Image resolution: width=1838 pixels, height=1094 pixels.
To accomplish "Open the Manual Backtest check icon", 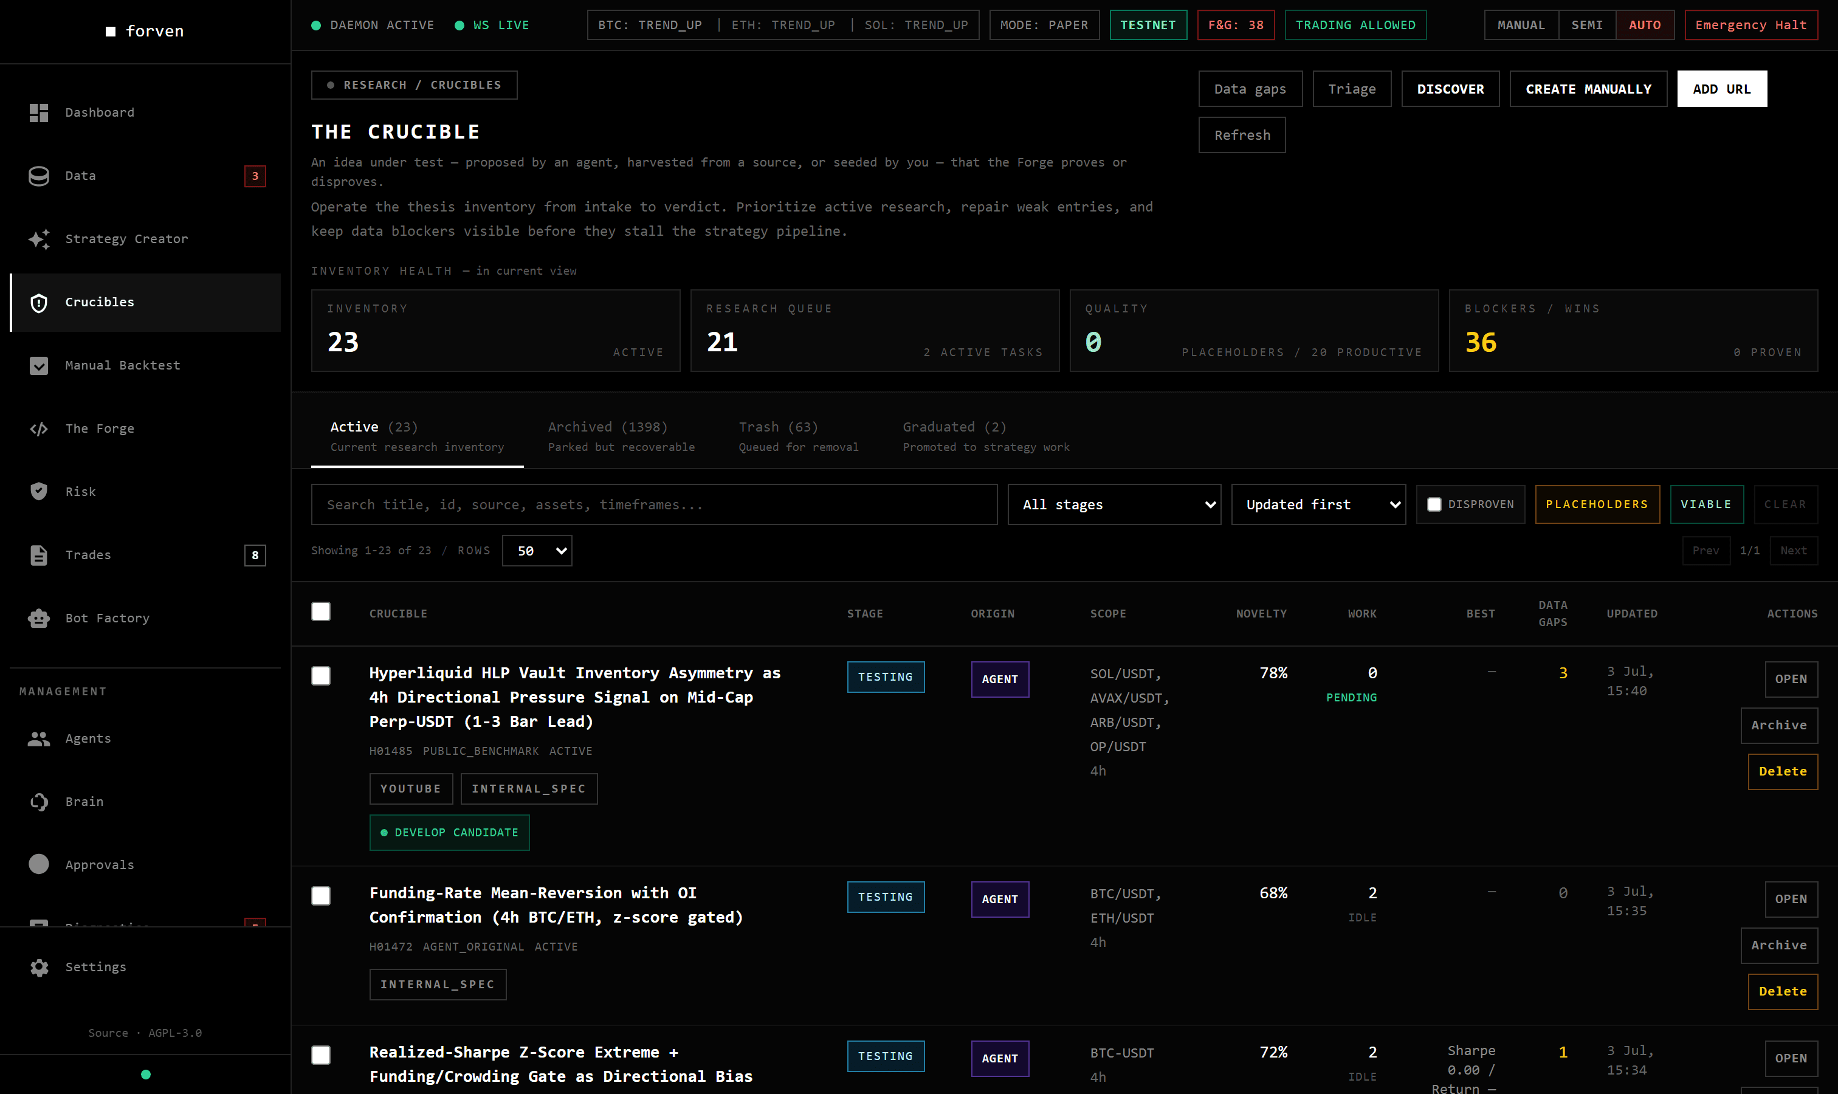I will [x=38, y=366].
